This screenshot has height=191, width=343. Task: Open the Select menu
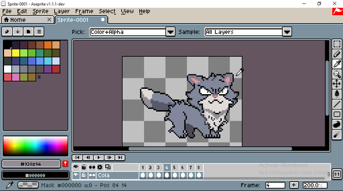pyautogui.click(x=107, y=11)
